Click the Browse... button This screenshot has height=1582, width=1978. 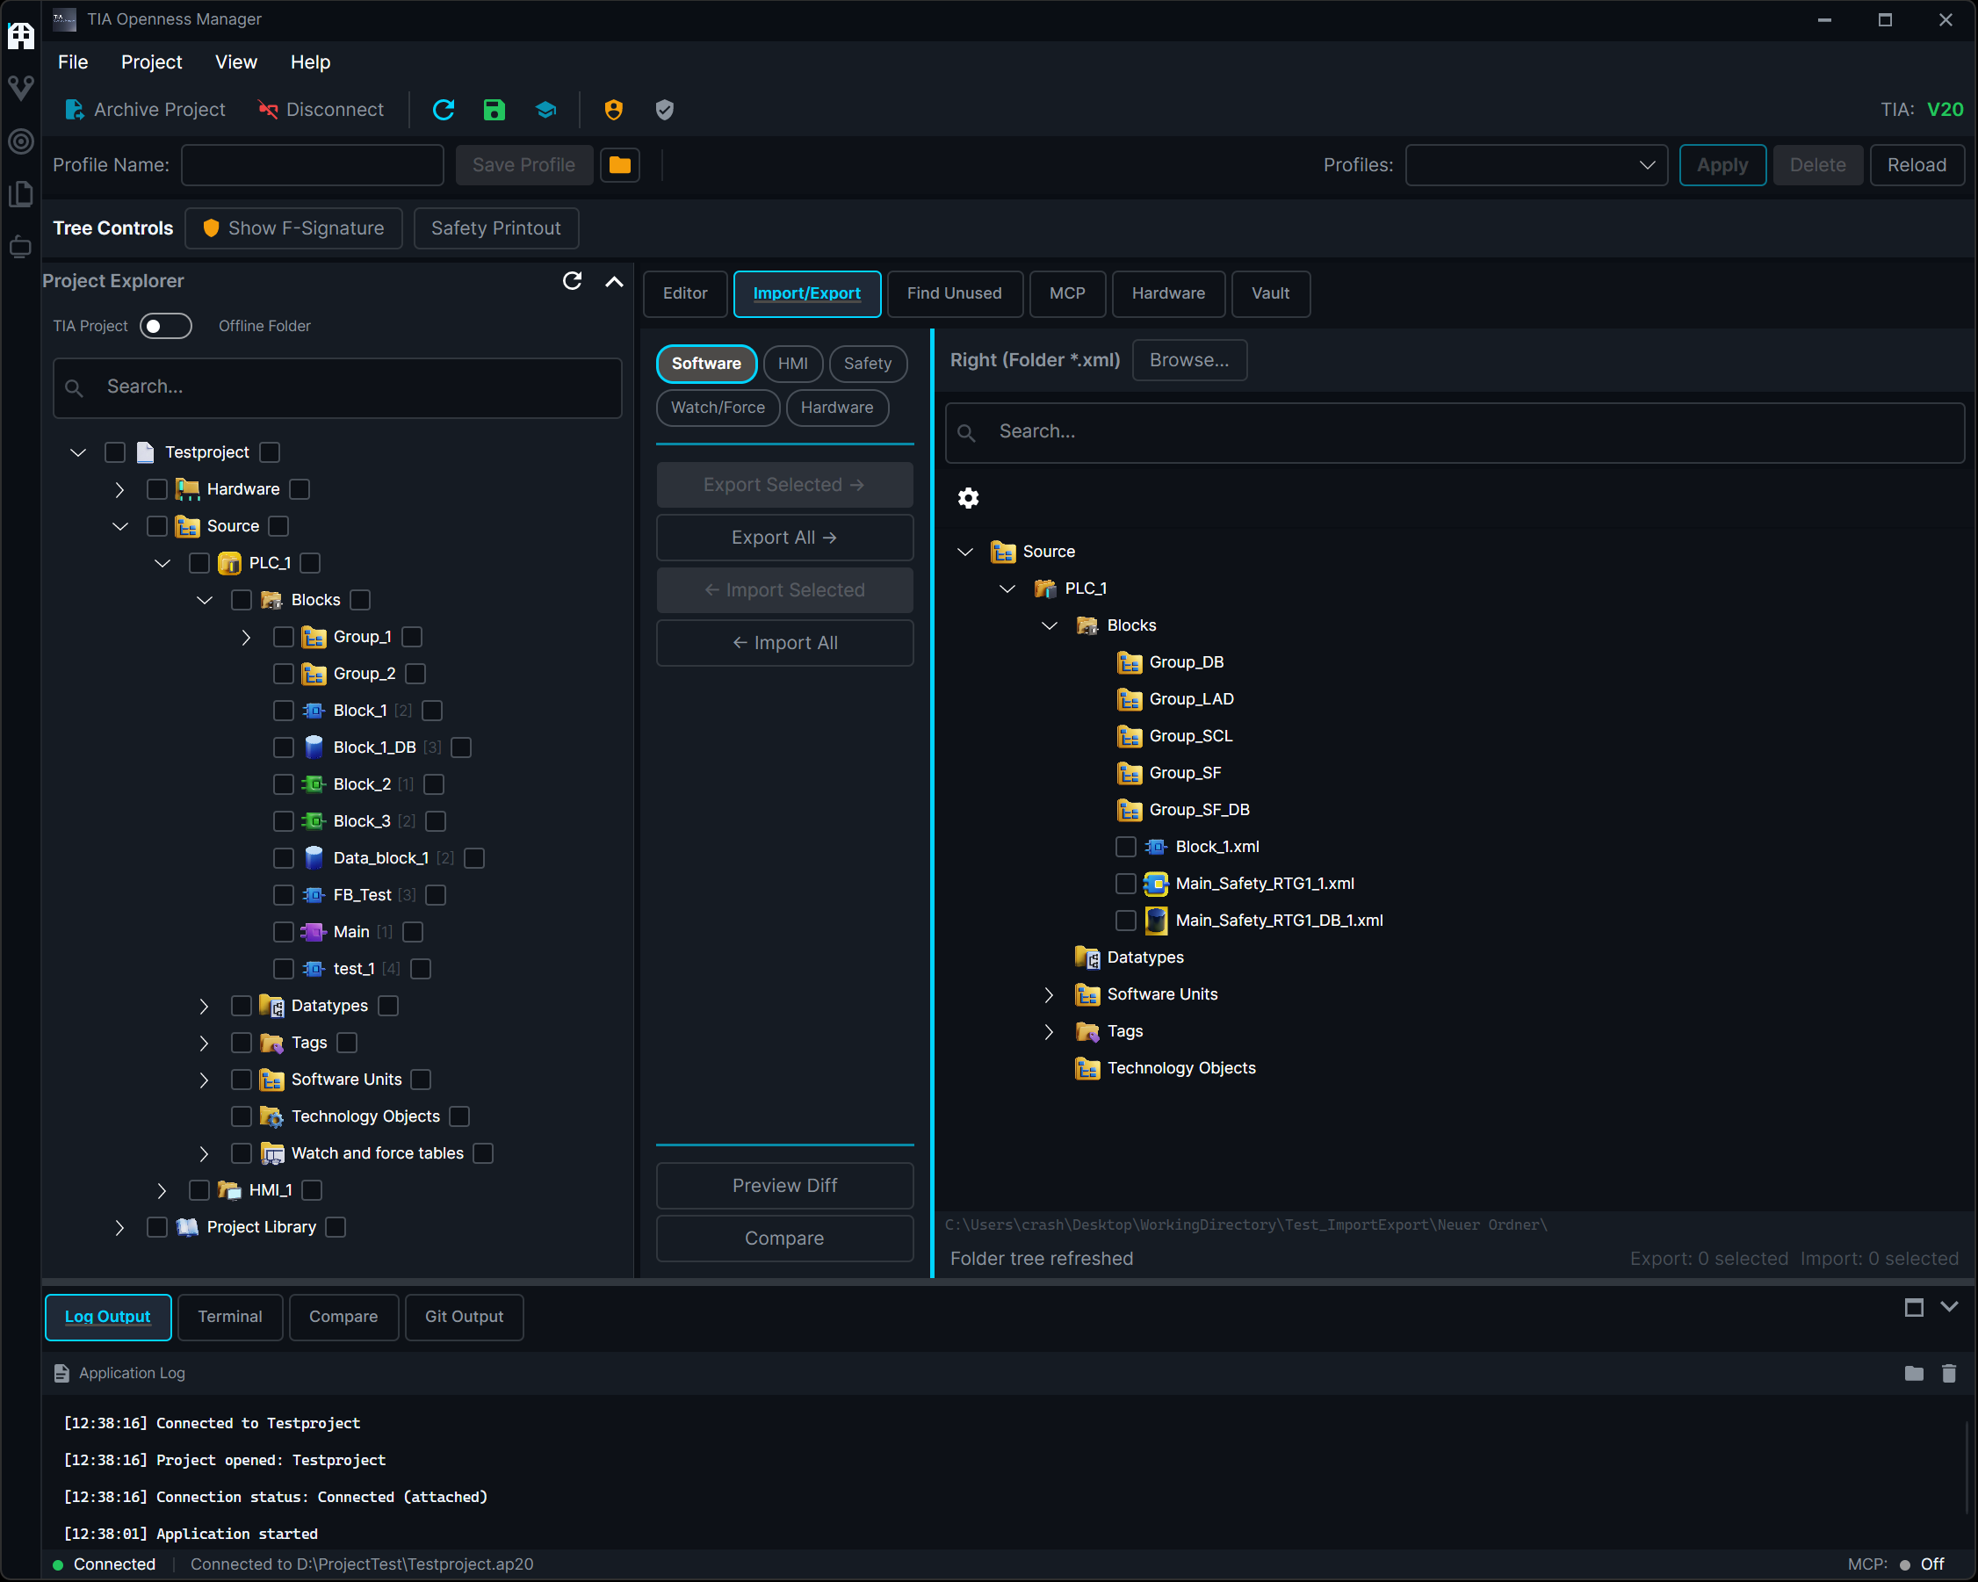point(1189,361)
